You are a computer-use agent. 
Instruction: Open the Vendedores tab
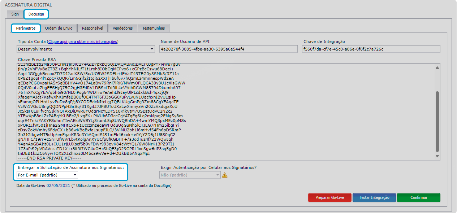[122, 28]
